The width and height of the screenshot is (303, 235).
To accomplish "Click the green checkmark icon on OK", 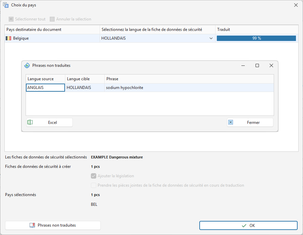I will (x=244, y=226).
